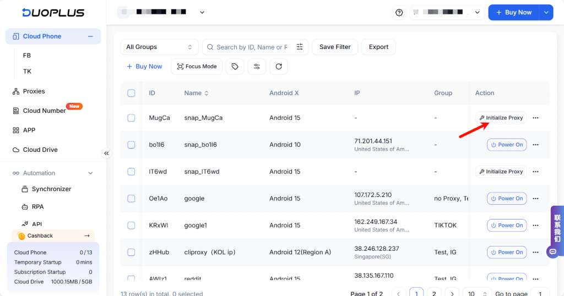
Task: Power On the bo1I6 cloud phone
Action: point(507,145)
